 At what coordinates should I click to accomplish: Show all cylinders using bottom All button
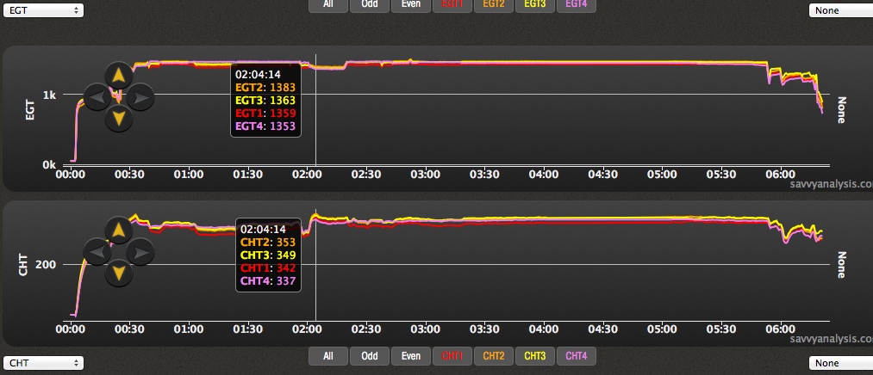[x=327, y=355]
